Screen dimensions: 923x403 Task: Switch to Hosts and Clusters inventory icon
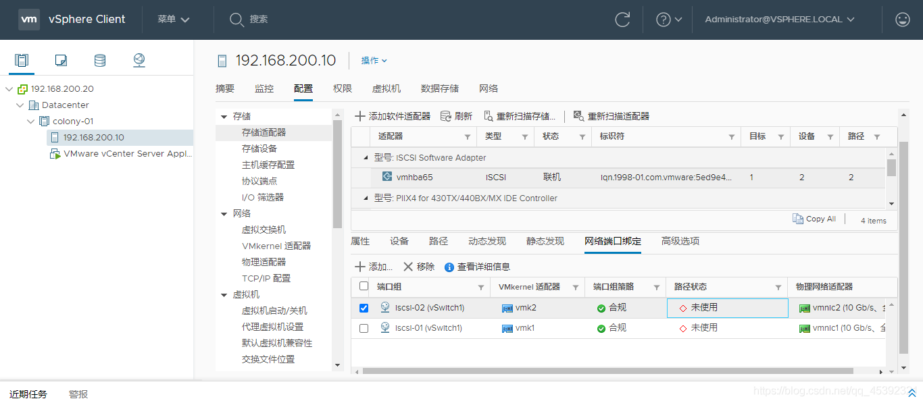tap(22, 61)
